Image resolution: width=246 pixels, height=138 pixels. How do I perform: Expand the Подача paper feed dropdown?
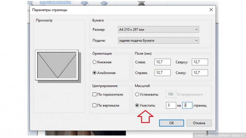(x=158, y=40)
